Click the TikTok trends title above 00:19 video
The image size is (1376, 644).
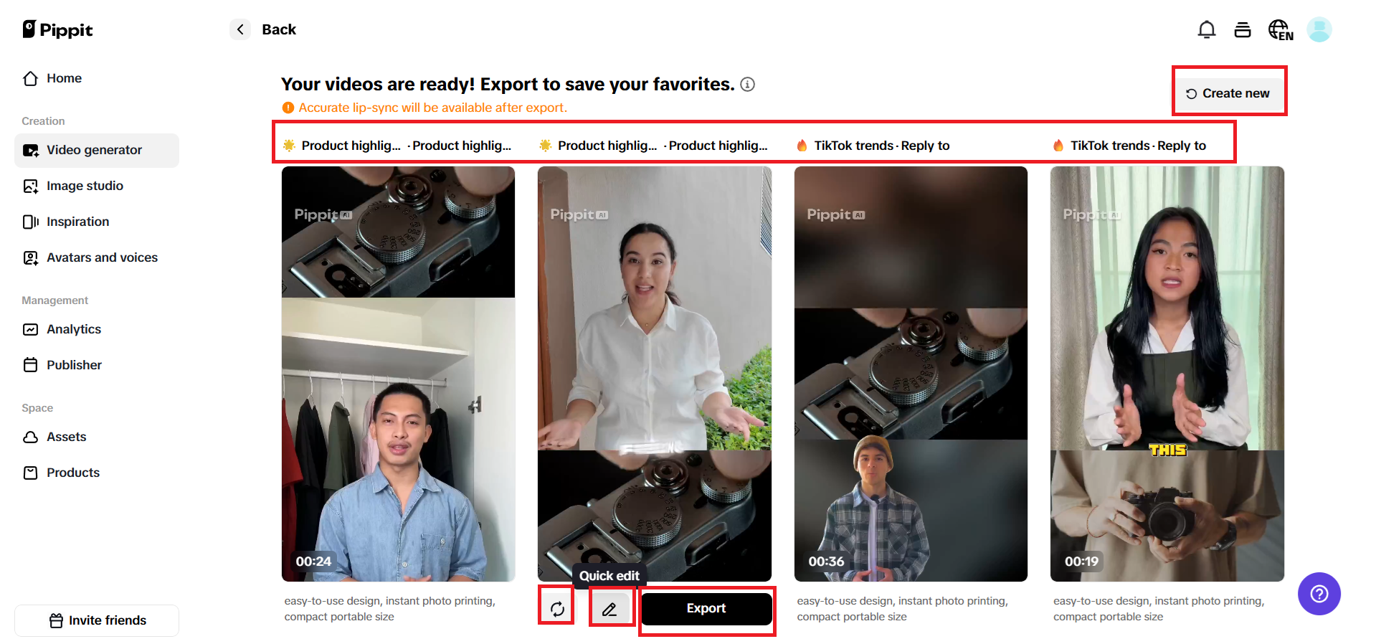[x=1129, y=146]
